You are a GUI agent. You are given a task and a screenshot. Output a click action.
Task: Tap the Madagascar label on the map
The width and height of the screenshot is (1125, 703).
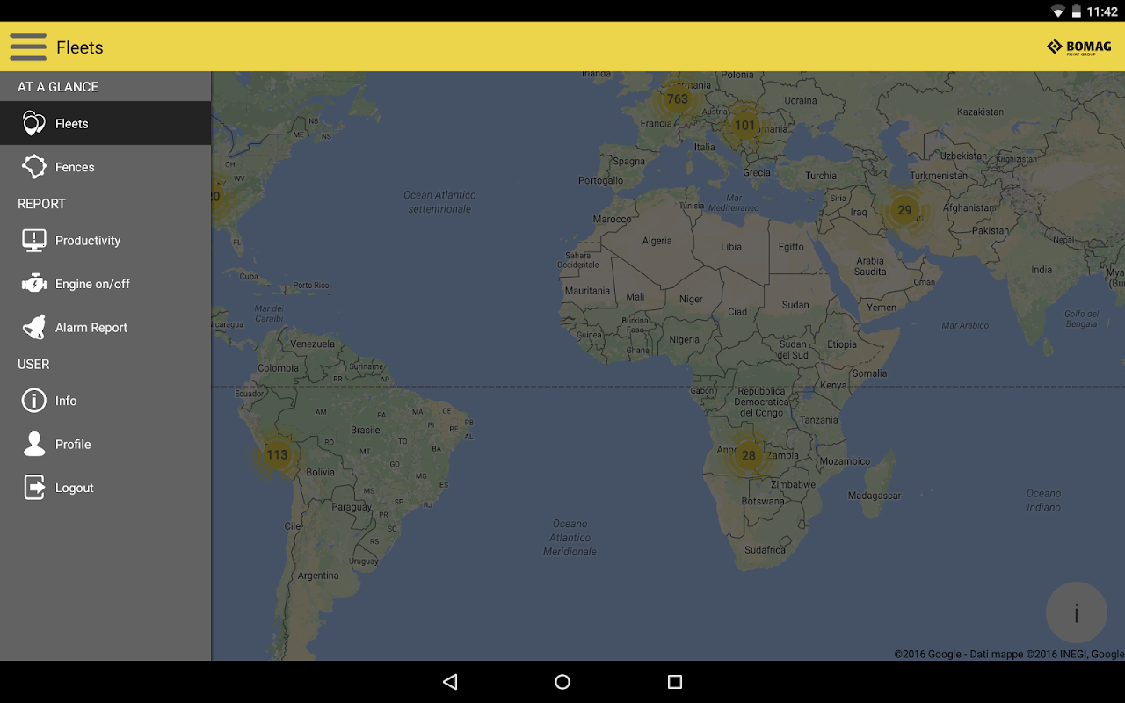pyautogui.click(x=875, y=496)
